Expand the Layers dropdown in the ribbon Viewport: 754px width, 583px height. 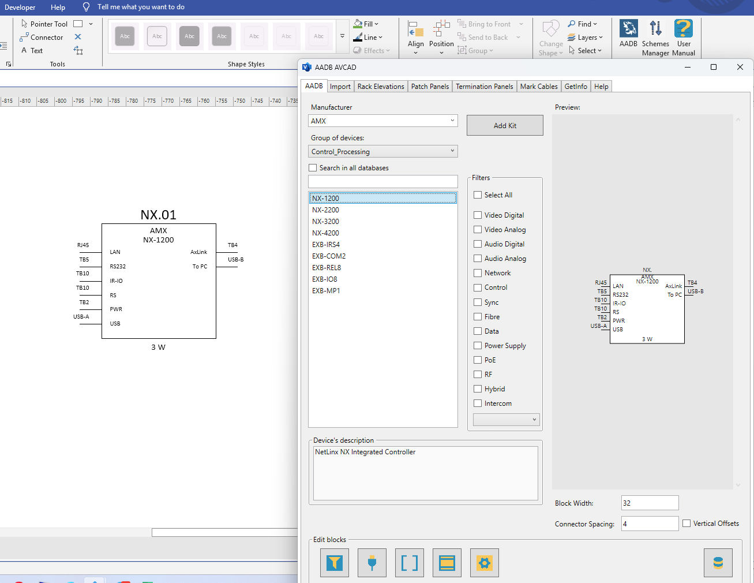[x=585, y=38]
